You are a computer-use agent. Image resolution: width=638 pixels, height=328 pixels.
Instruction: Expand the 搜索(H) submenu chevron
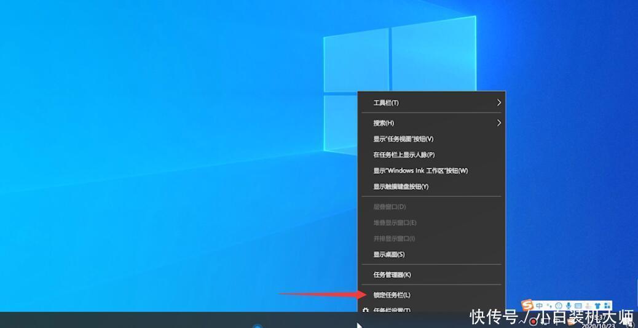coord(499,122)
